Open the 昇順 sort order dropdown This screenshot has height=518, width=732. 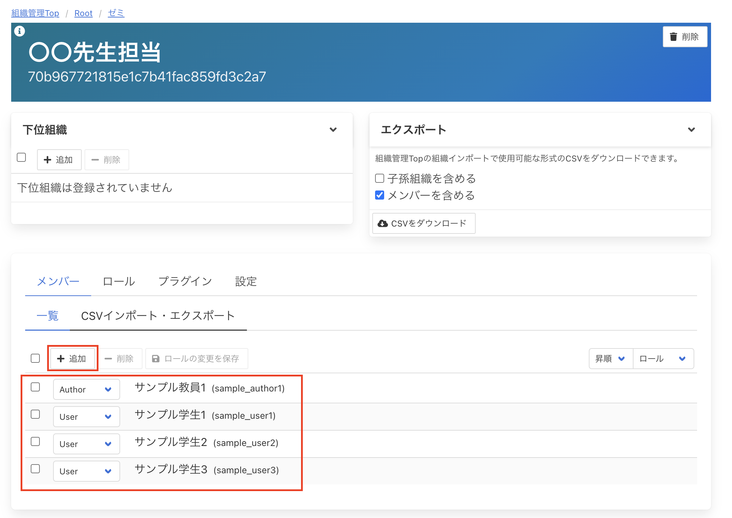click(610, 359)
